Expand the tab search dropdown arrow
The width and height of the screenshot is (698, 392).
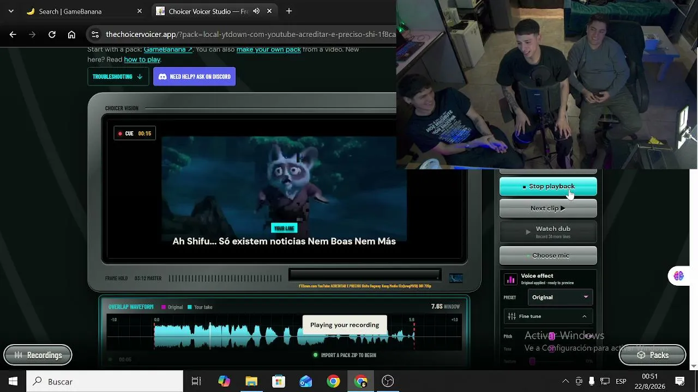11,11
